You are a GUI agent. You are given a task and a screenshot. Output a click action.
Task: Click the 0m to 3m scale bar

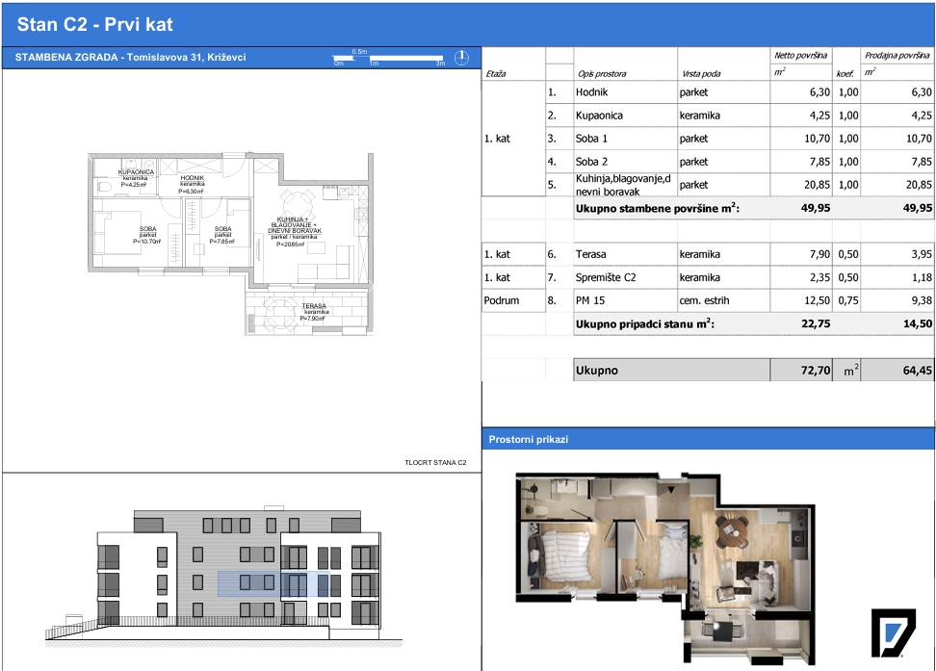(x=389, y=59)
